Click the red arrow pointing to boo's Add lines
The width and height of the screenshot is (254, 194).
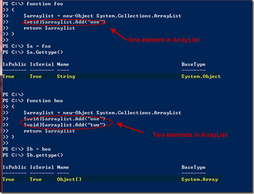pos(130,128)
